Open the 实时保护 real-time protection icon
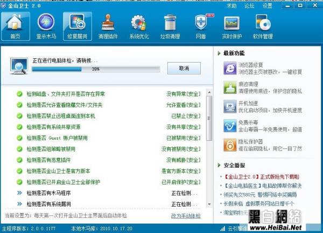 pyautogui.click(x=233, y=26)
